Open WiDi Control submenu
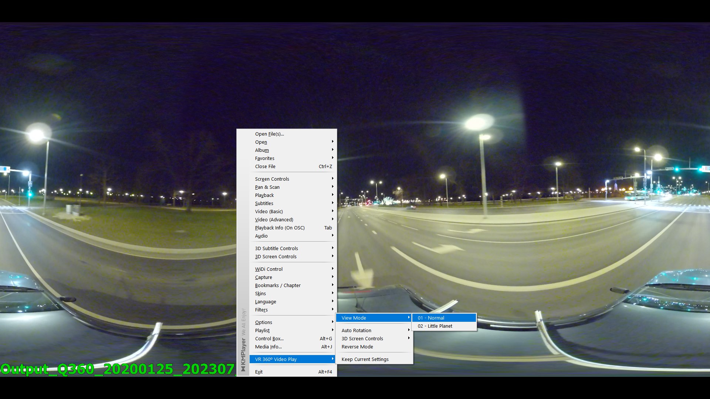This screenshot has width=710, height=399. pos(292,269)
